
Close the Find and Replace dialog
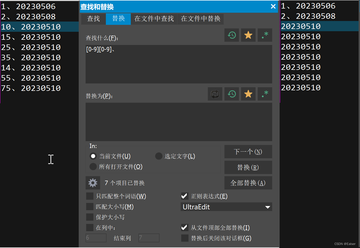tap(273, 6)
